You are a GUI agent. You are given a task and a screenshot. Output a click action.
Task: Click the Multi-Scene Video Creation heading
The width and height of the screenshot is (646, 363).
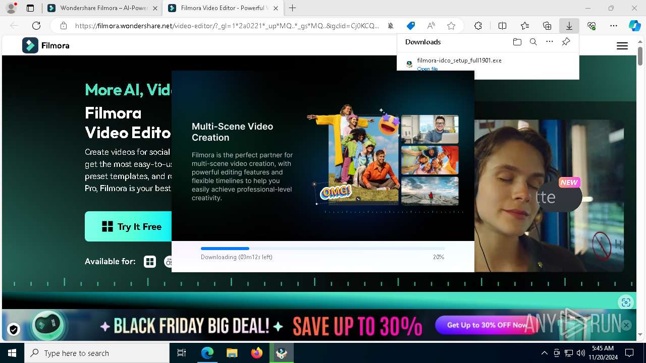(x=232, y=132)
